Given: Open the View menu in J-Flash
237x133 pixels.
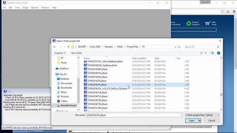Looking at the screenshot, I should point(17,7).
